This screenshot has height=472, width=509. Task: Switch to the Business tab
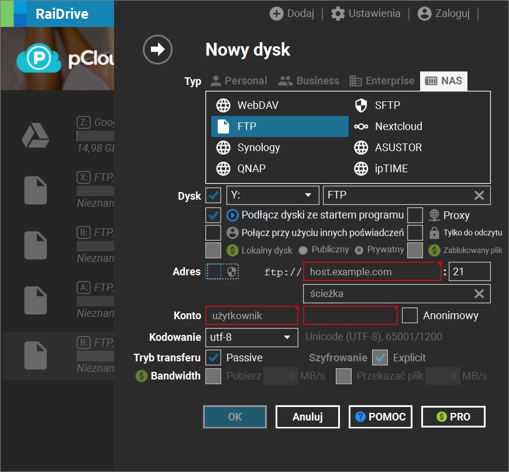(x=308, y=81)
